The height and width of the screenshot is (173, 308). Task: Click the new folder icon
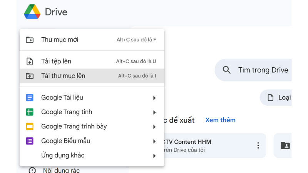coord(30,40)
